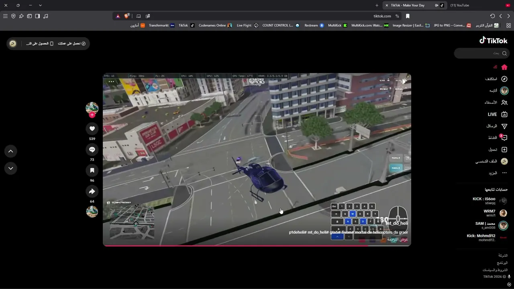This screenshot has width=514, height=289.
Task: Open the Image Resizer bookmark
Action: pyautogui.click(x=411, y=25)
